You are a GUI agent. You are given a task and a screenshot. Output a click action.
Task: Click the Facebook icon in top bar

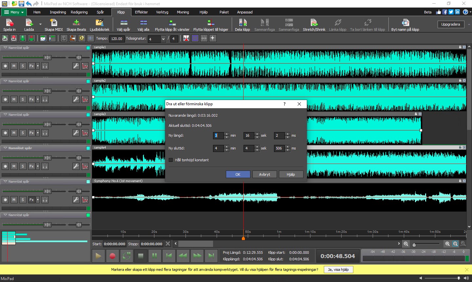(445, 12)
